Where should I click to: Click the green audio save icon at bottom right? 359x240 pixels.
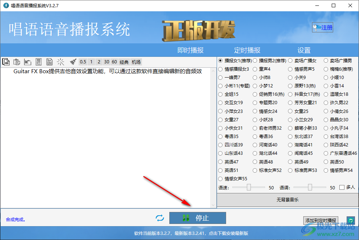coord(351,220)
